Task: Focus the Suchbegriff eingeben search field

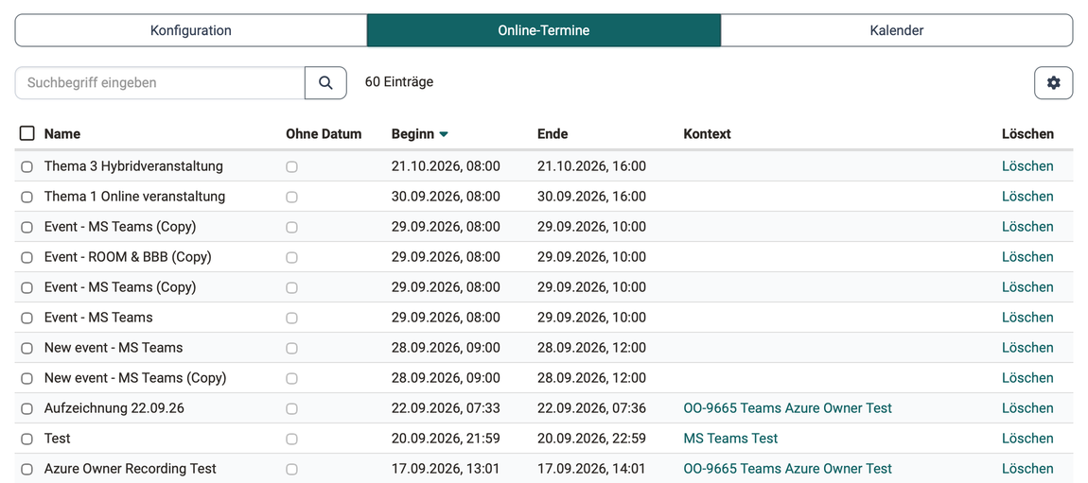Action: click(160, 82)
